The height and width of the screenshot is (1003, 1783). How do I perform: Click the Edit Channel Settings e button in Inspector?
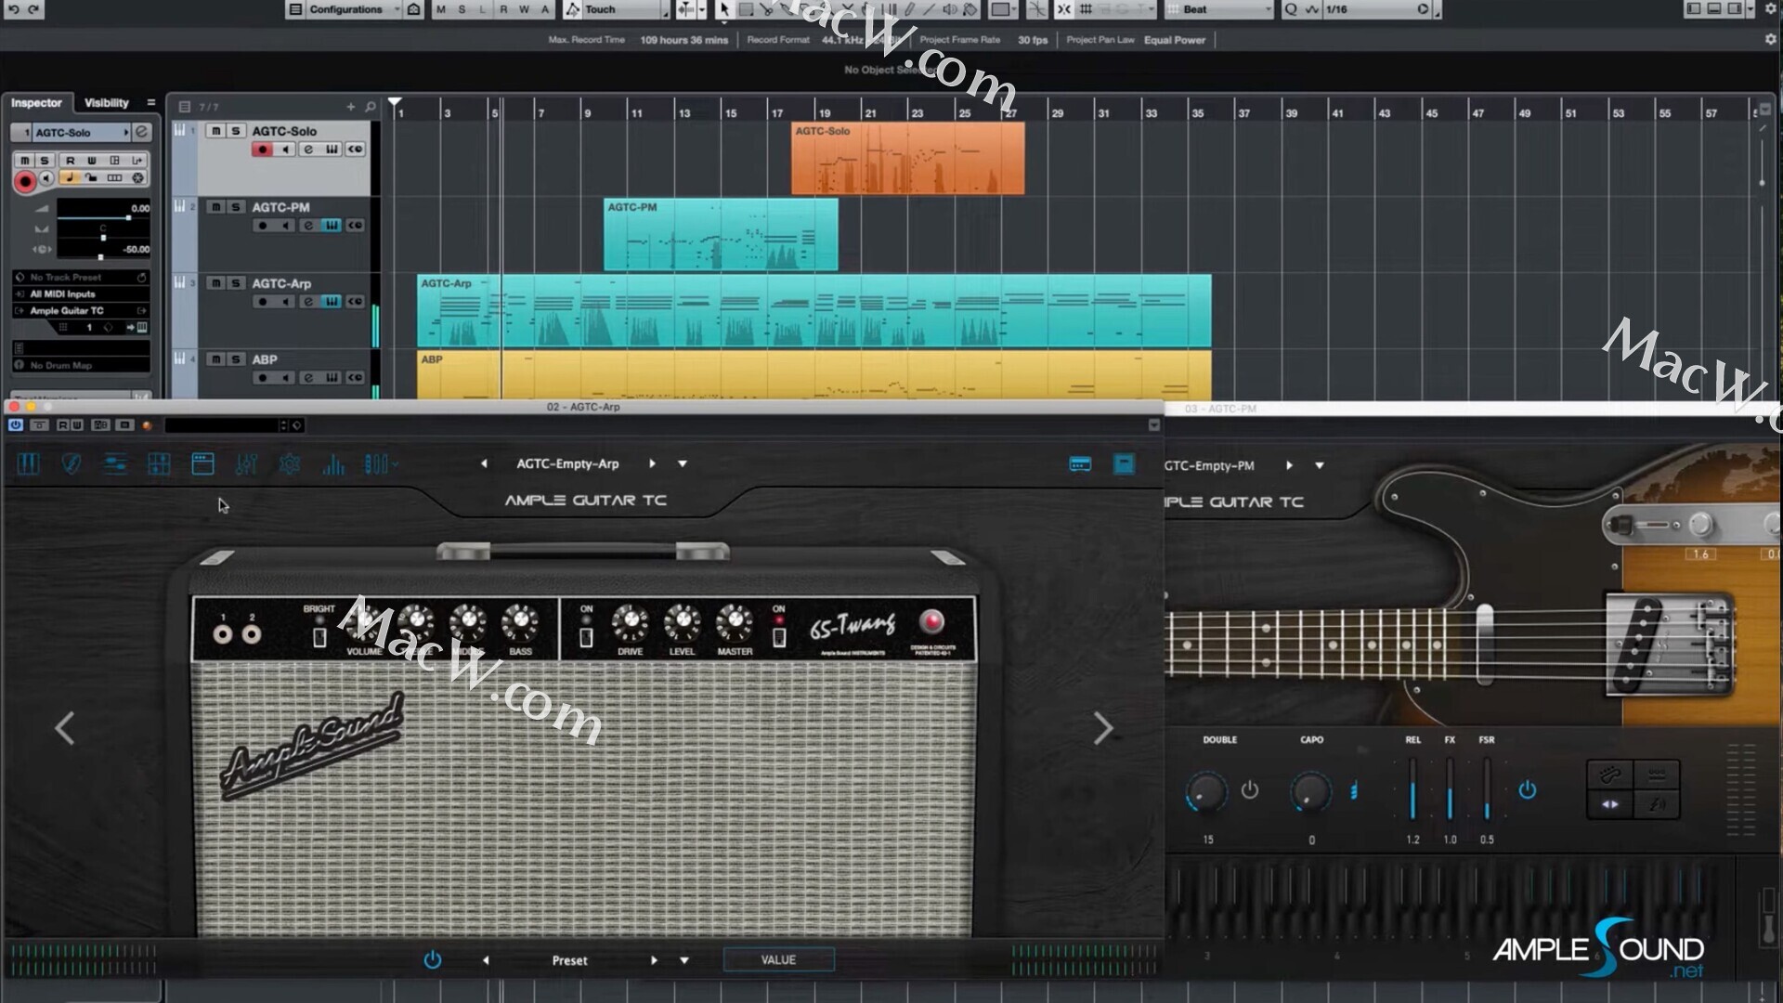(x=142, y=132)
